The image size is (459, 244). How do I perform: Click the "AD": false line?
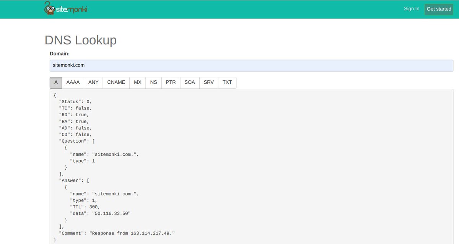point(75,128)
